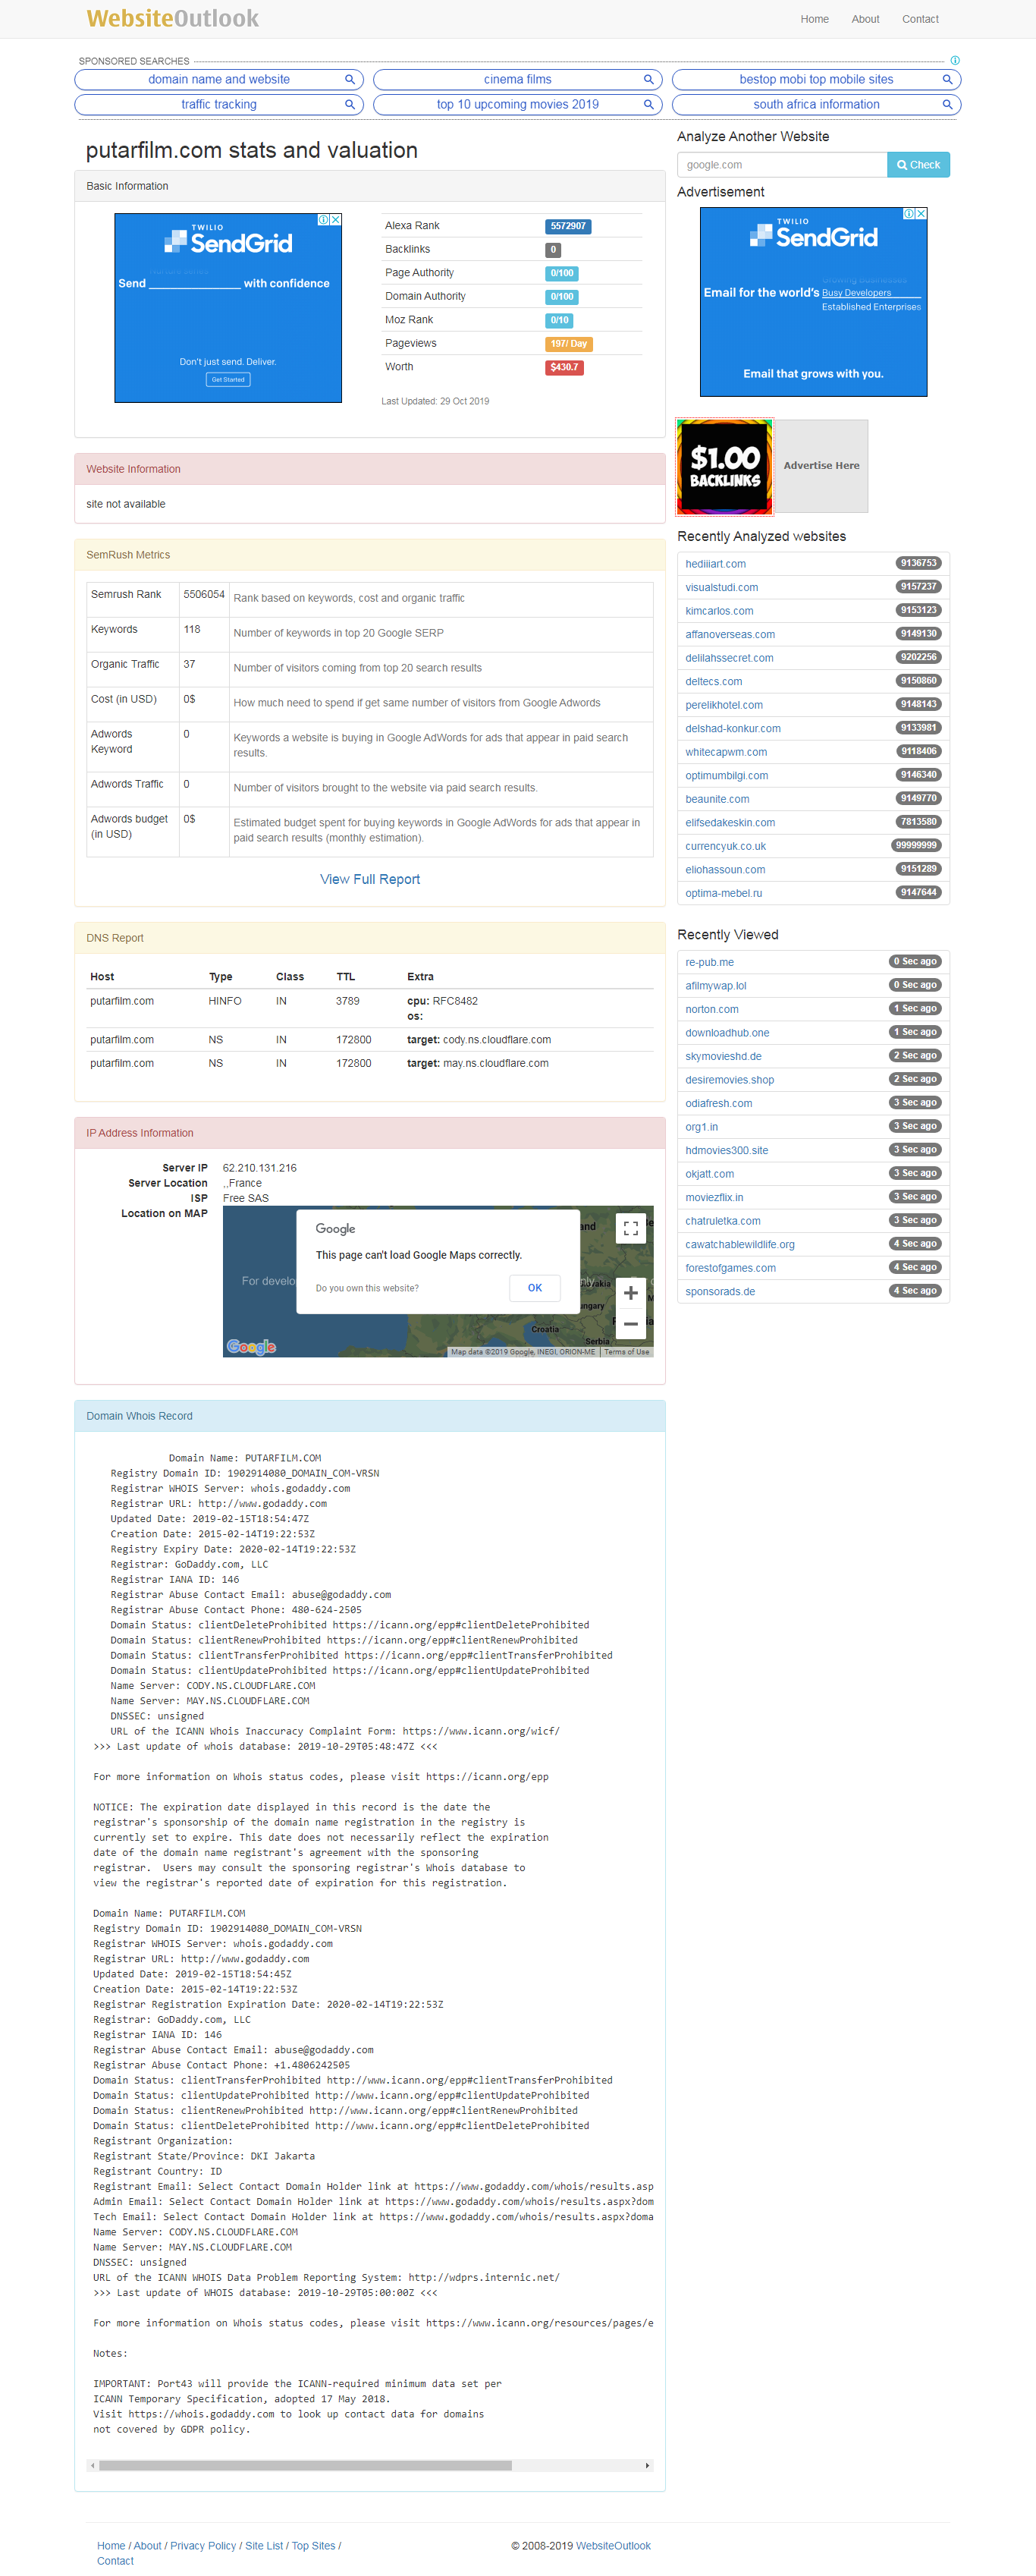Click Get Started in SendGrid ad

coord(228,380)
